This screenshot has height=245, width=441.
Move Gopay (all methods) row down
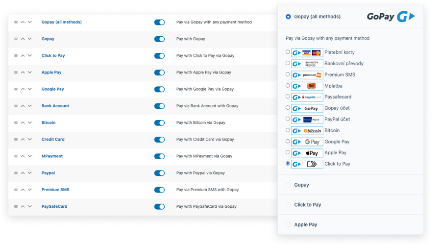coord(30,22)
